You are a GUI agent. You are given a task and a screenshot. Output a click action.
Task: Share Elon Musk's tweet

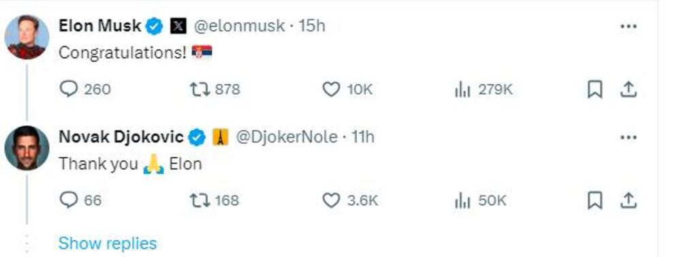pos(628,89)
